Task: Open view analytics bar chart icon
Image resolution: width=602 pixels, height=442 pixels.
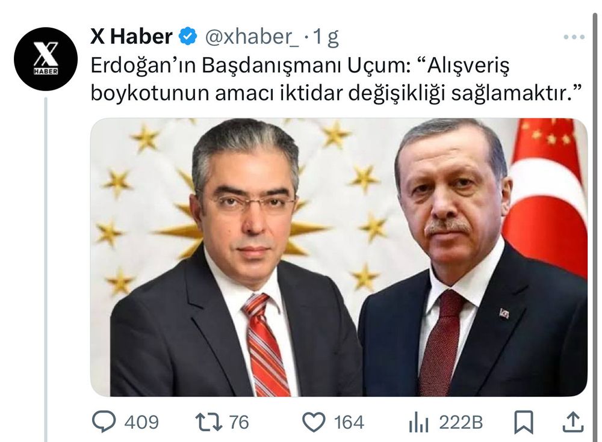Action: pyautogui.click(x=419, y=422)
